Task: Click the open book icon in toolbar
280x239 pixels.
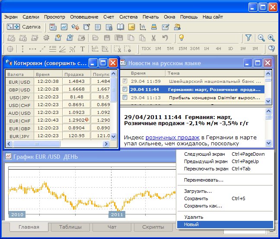Action: click(120, 27)
